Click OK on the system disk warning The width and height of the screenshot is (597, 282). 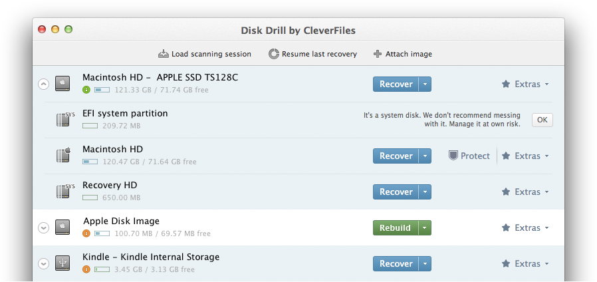point(542,120)
